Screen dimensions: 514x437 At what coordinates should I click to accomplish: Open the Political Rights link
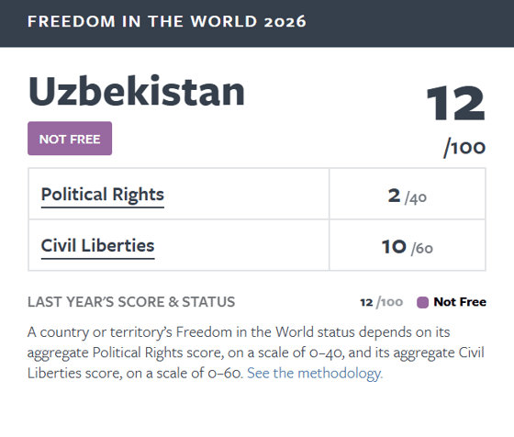[x=102, y=195]
